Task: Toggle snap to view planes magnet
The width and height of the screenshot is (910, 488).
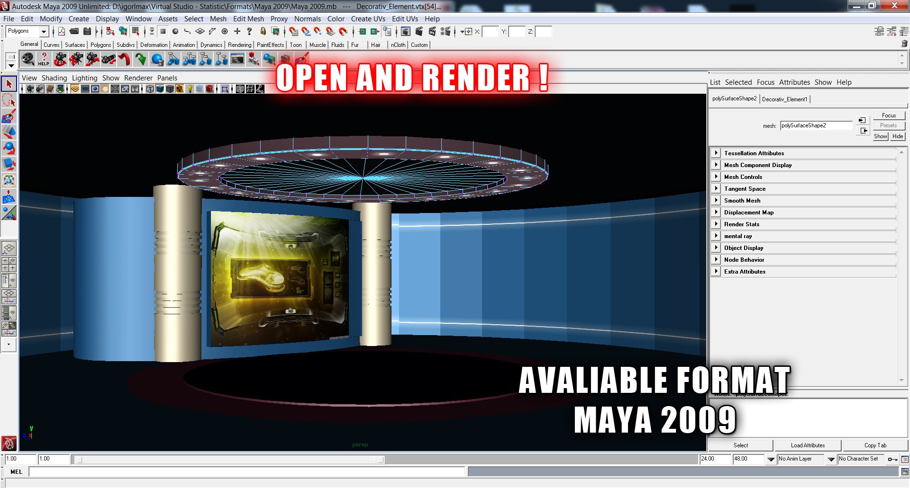Action: [331, 32]
